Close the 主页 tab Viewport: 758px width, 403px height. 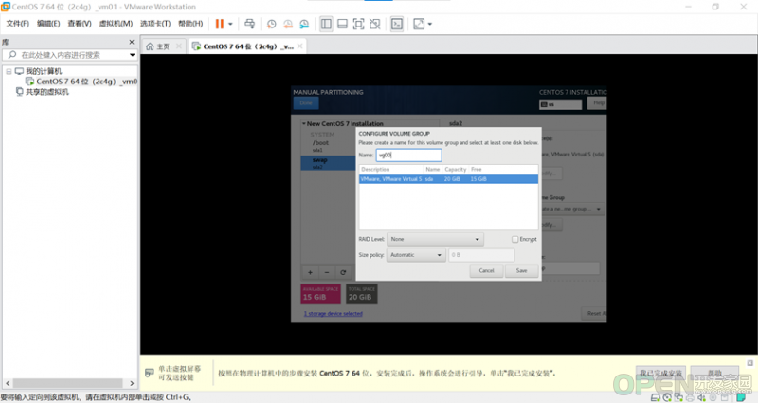coord(179,46)
